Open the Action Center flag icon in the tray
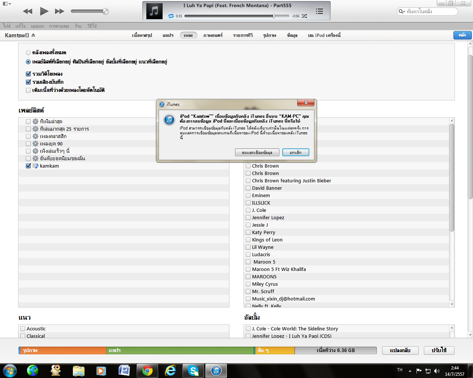This screenshot has width=473, height=378. (419, 371)
